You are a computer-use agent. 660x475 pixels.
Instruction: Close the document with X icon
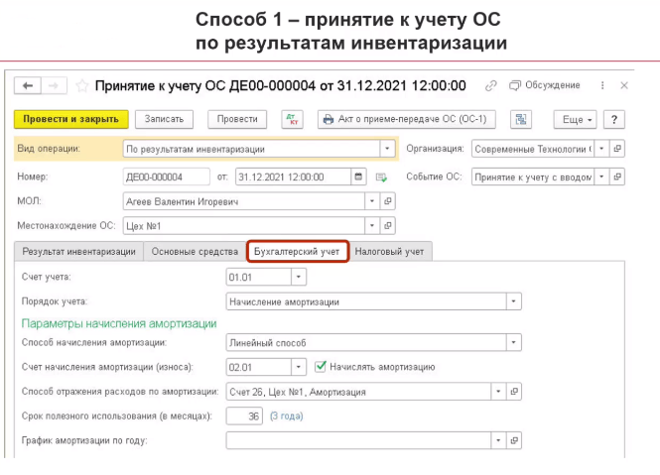[x=624, y=85]
